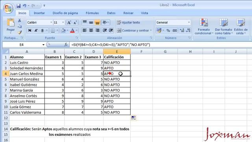This screenshot has width=252, height=142.
Task: Expand Combinar y centrar dropdown arrow
Action: pos(151,30)
